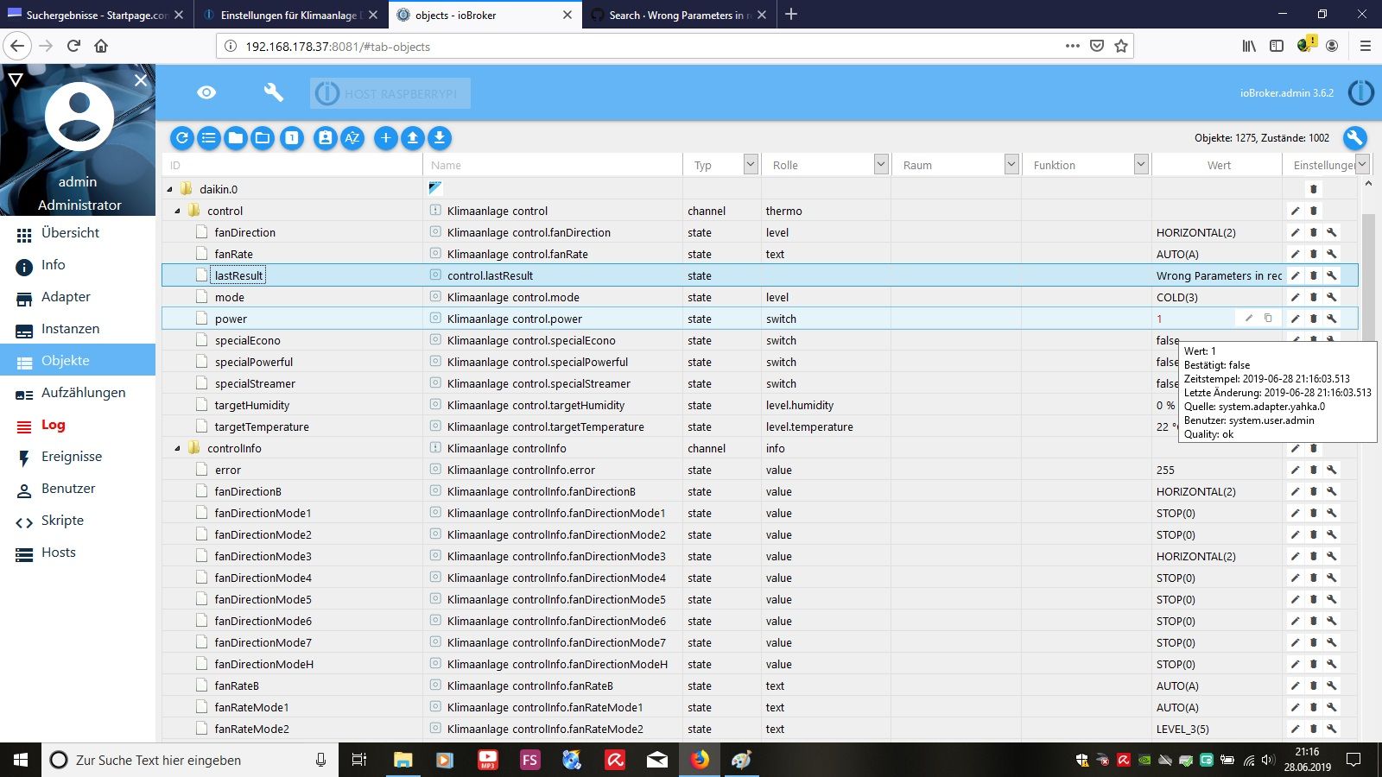1382x777 pixels.
Task: Switch to Suchergebnisse Startpage browser tab
Action: tap(96, 15)
